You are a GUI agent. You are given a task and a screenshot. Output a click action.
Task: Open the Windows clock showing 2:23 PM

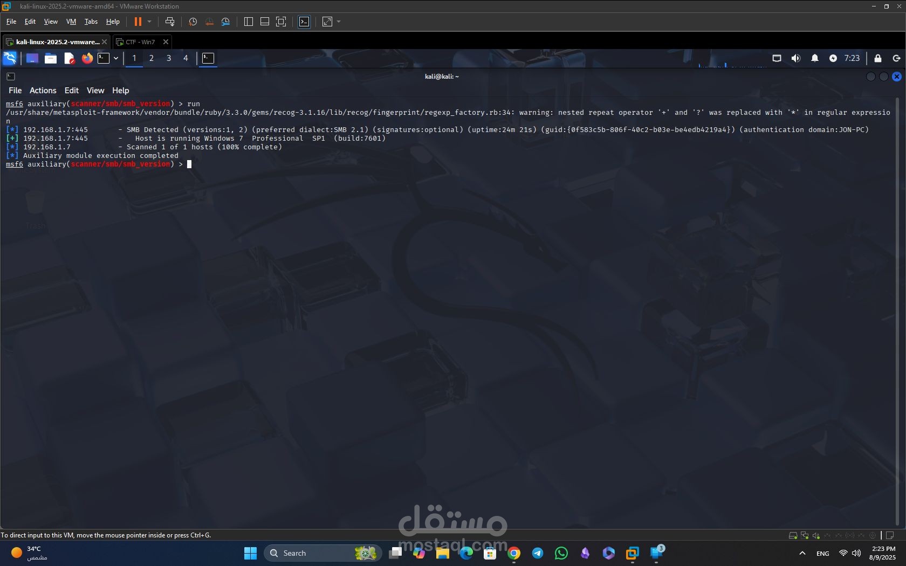(x=883, y=553)
